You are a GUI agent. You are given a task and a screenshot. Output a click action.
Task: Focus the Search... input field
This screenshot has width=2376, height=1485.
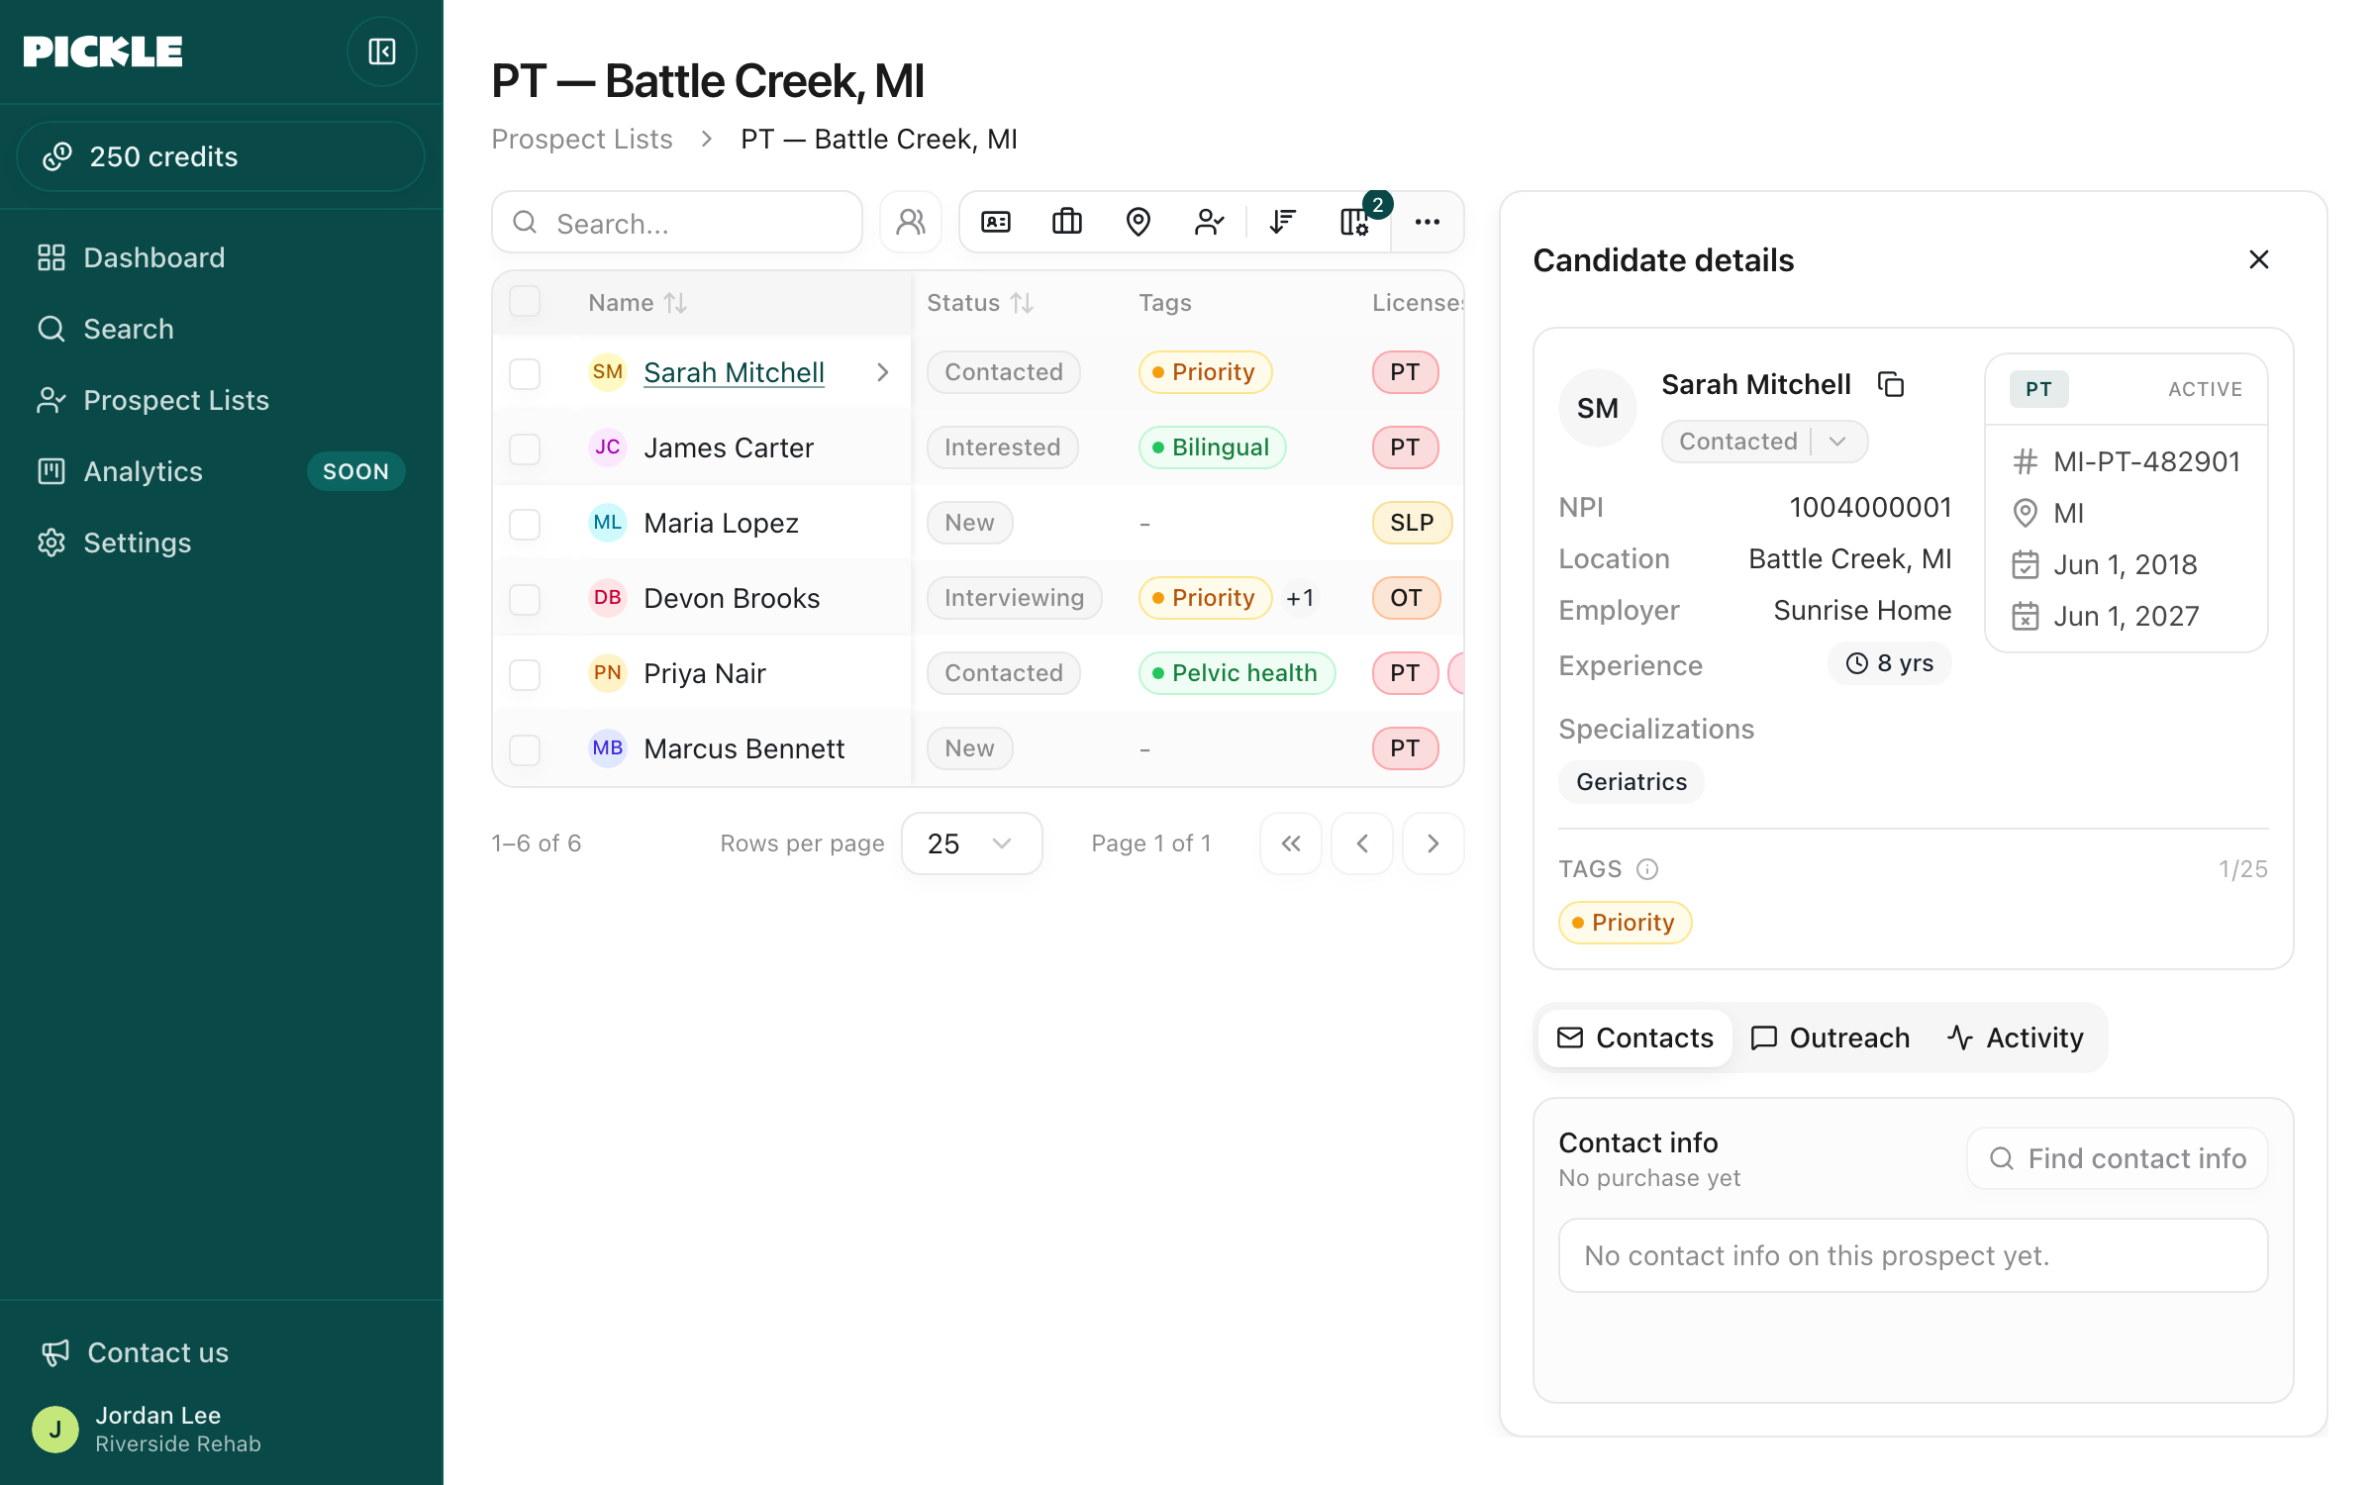677,223
